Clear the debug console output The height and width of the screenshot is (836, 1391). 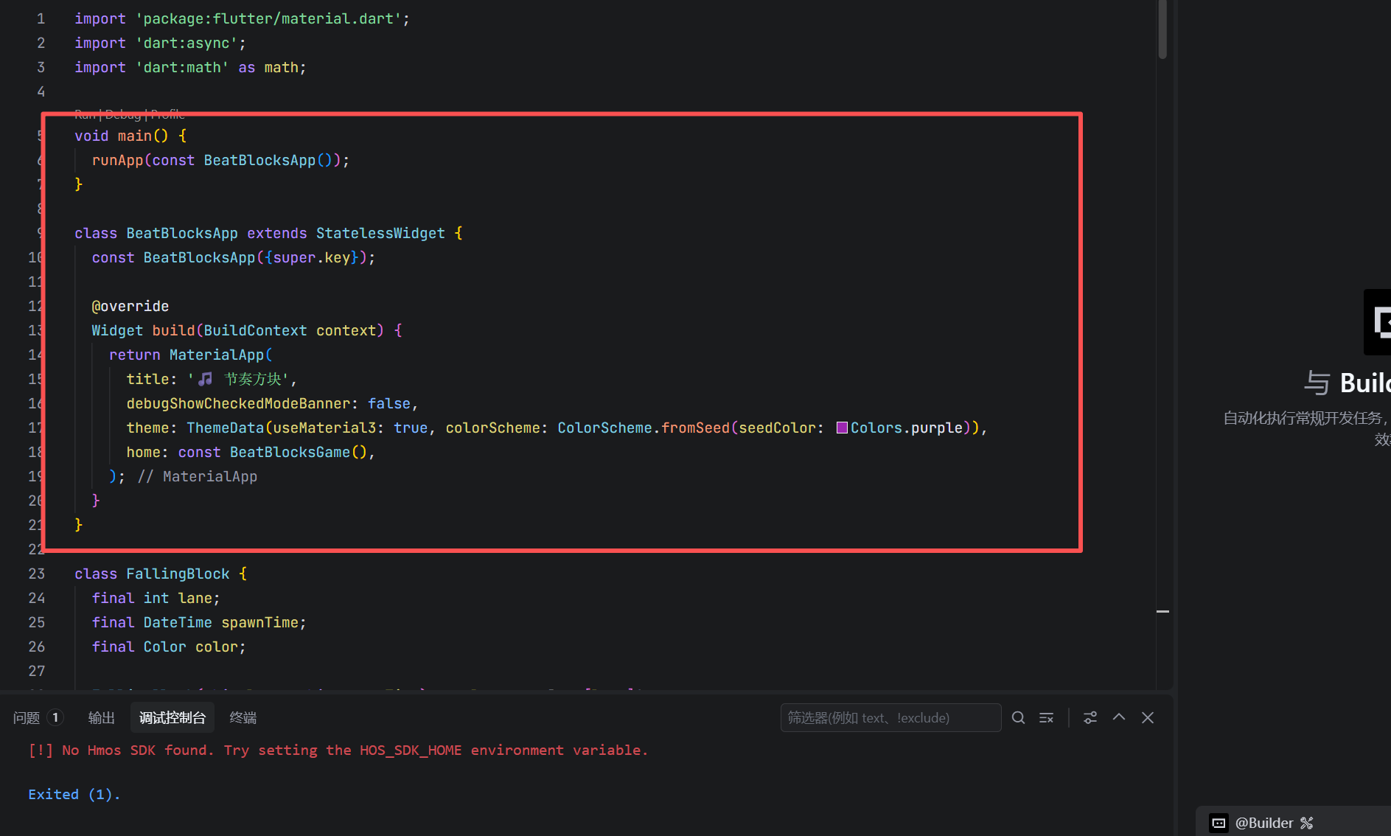coord(1046,717)
